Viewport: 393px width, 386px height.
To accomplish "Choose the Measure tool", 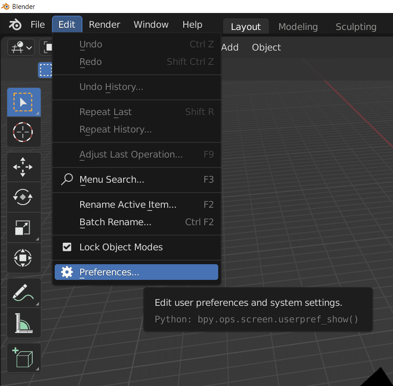I will point(24,323).
